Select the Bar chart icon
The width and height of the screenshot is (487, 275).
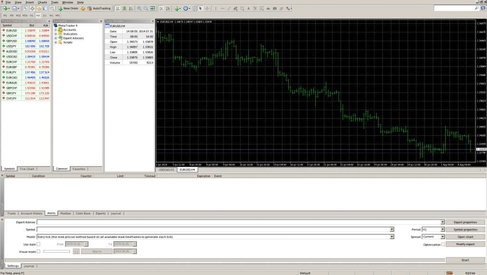pyautogui.click(x=117, y=8)
